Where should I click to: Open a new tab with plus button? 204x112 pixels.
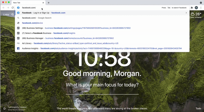coord(48,3)
